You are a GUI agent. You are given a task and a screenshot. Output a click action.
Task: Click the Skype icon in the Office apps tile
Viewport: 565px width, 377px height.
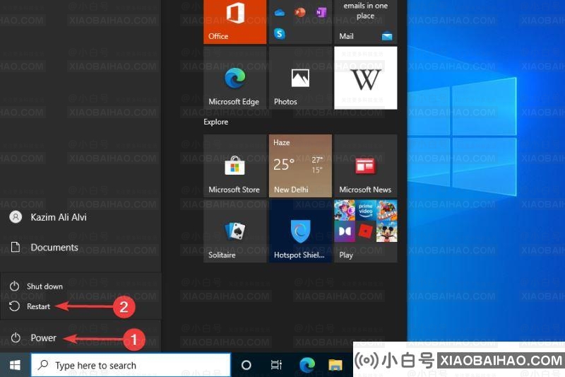click(279, 33)
